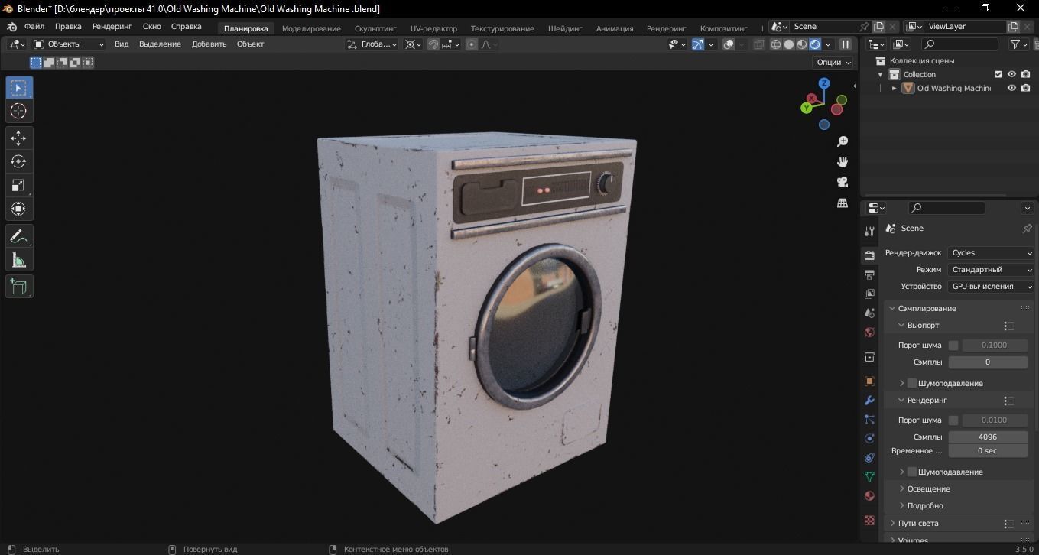Image resolution: width=1039 pixels, height=555 pixels.
Task: Open the Texture properties checker tab
Action: point(869,520)
